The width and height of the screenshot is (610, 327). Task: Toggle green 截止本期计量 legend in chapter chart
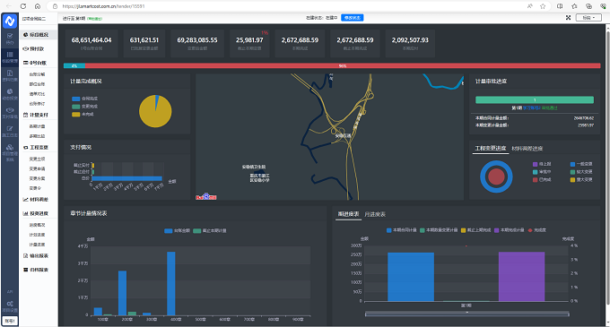210,230
